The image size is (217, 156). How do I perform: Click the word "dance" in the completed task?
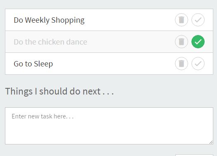[x=77, y=42]
